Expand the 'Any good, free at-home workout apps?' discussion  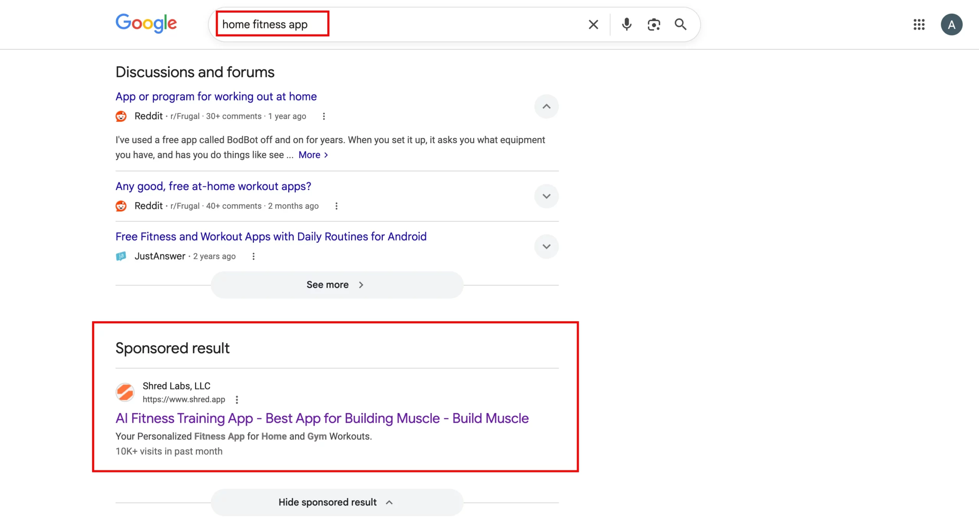(x=546, y=196)
